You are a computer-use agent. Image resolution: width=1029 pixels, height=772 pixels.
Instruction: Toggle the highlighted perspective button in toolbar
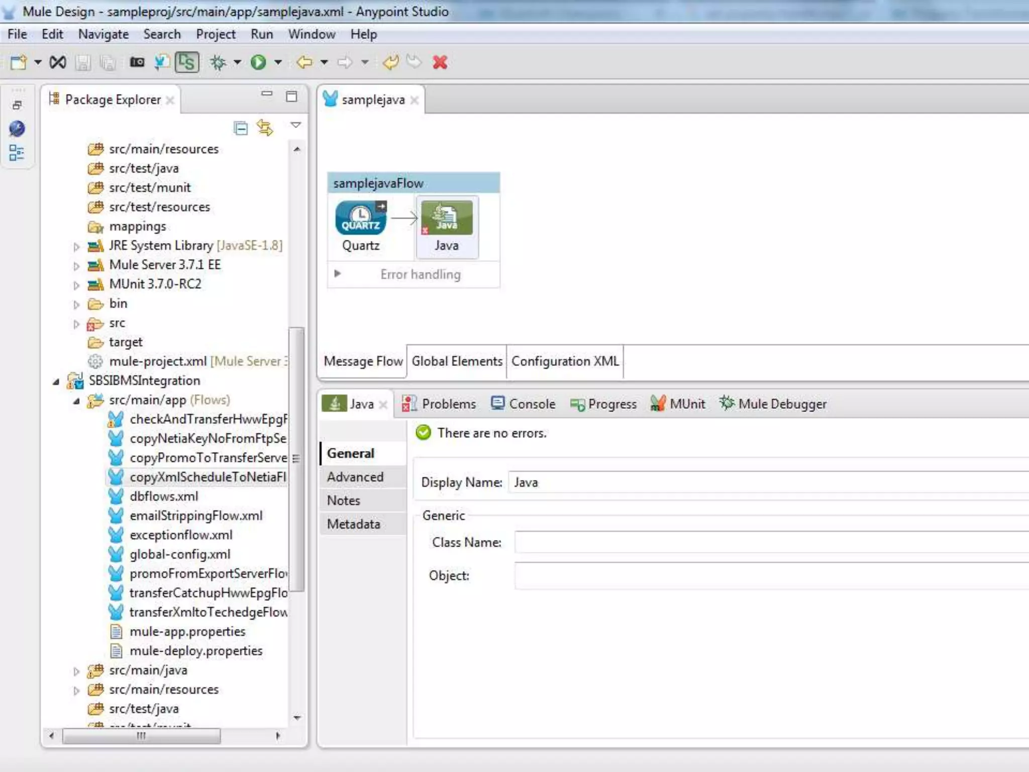click(187, 62)
